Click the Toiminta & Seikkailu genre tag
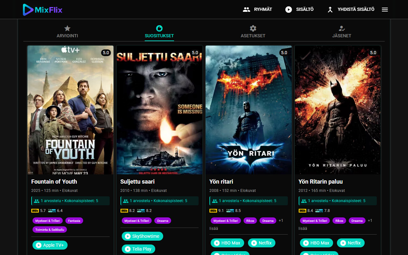 click(x=50, y=229)
